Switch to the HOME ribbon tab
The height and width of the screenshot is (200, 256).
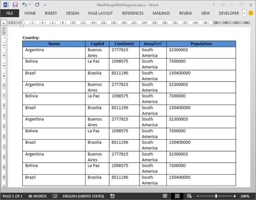30,13
